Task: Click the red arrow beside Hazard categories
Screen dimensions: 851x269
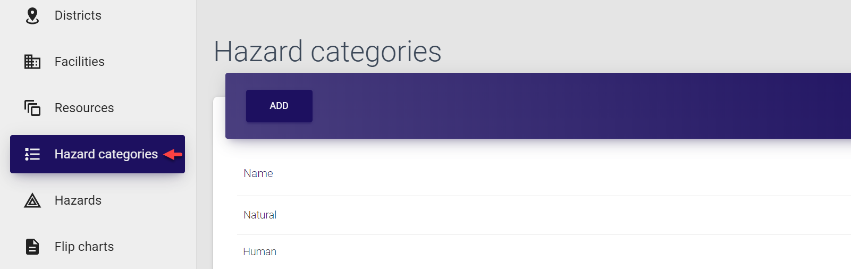Action: (173, 154)
